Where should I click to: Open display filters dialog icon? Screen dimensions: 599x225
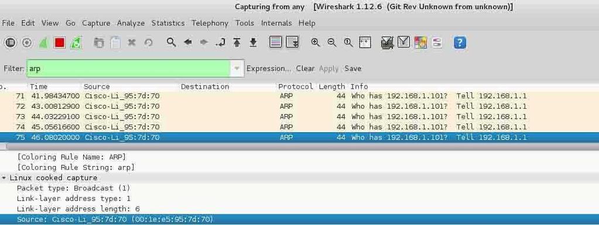tap(404, 42)
